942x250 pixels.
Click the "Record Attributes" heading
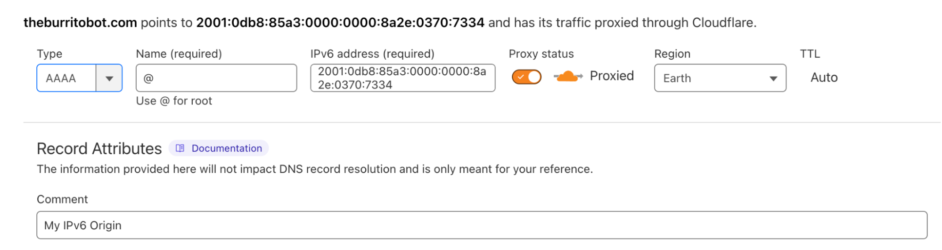pos(99,149)
